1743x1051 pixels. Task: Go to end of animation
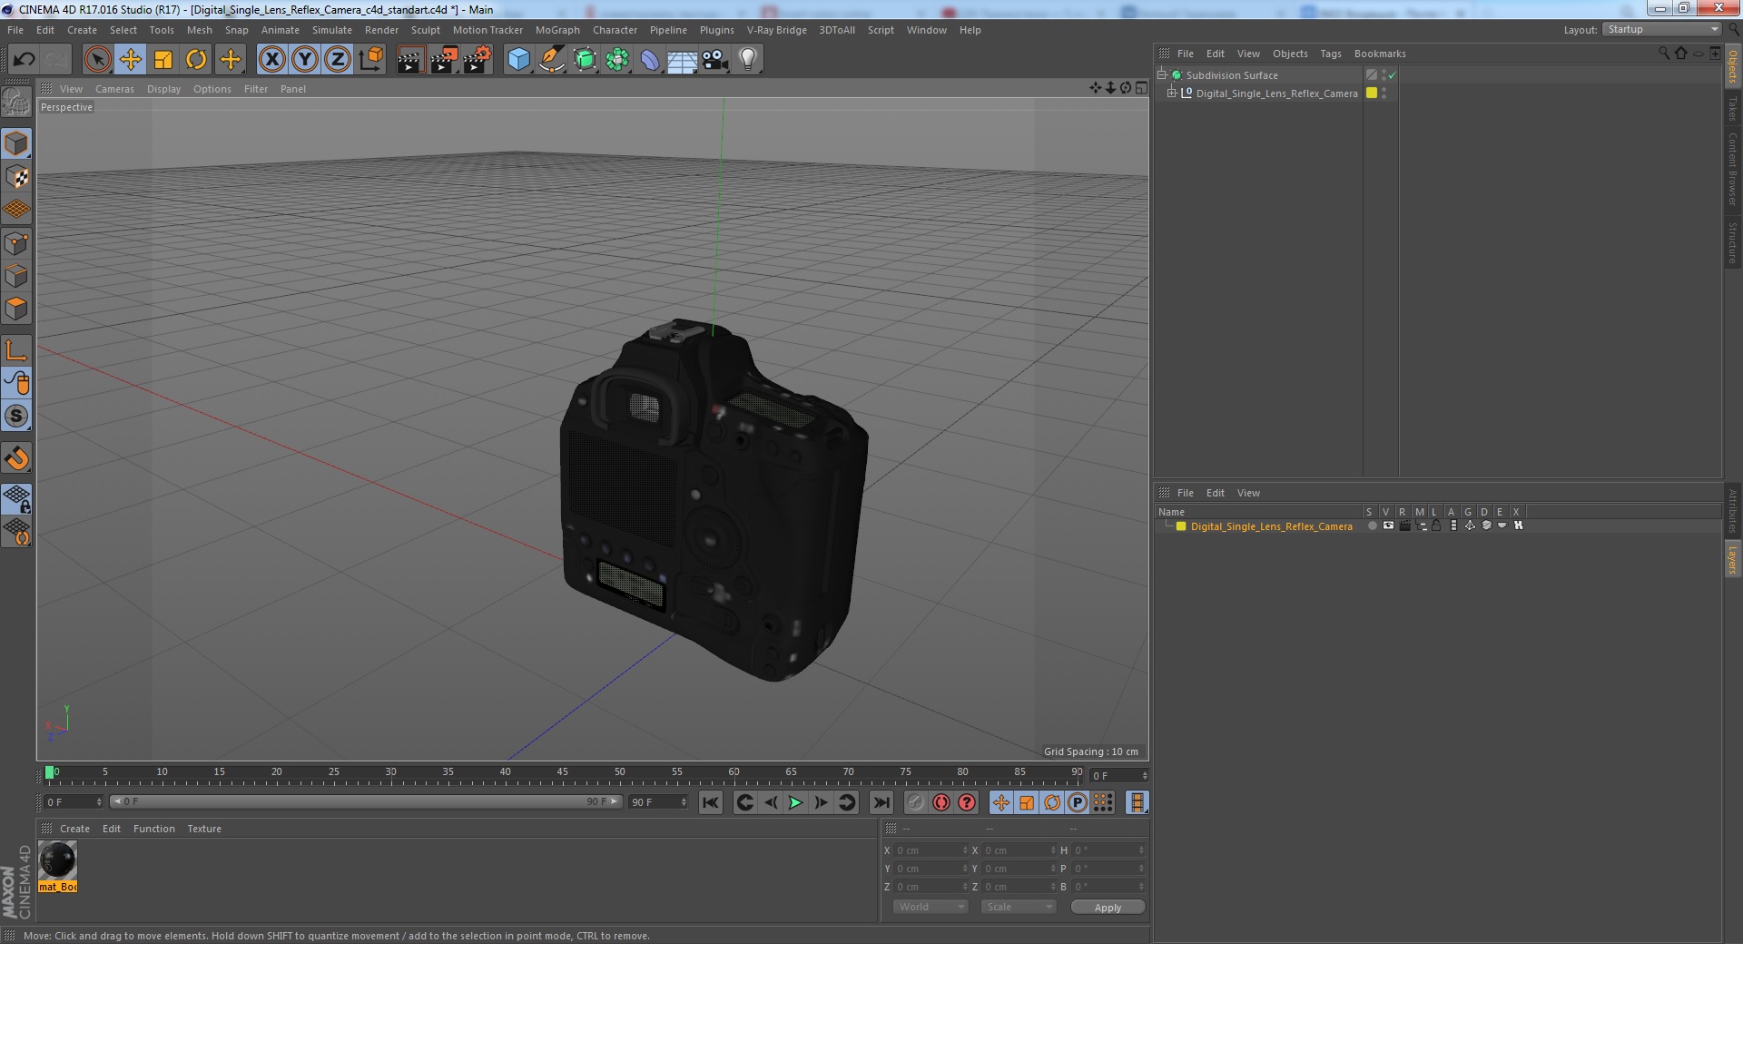tap(881, 802)
